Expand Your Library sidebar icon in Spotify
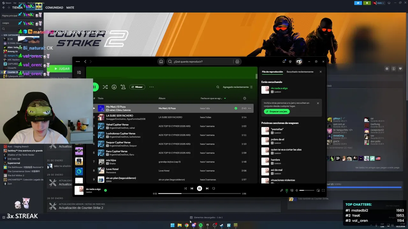408x229 pixels. (x=79, y=73)
